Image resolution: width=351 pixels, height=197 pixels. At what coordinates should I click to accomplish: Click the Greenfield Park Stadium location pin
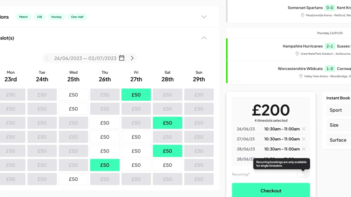point(297,54)
